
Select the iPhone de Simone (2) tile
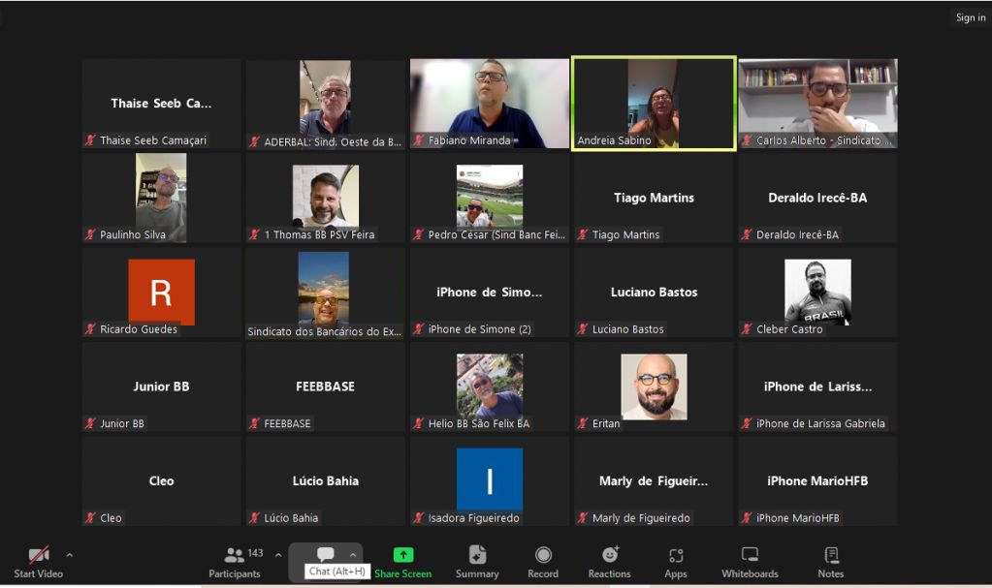click(x=490, y=293)
